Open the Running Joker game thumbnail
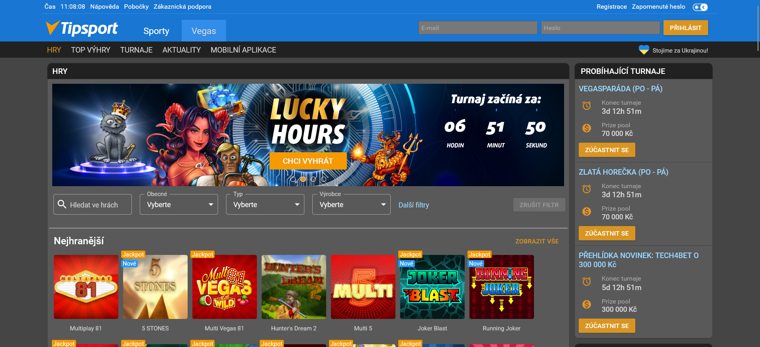 tap(502, 287)
